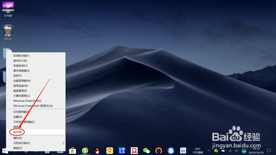Open the red-and-white taskbar app icon
This screenshot has height=155, width=276.
(x=134, y=151)
